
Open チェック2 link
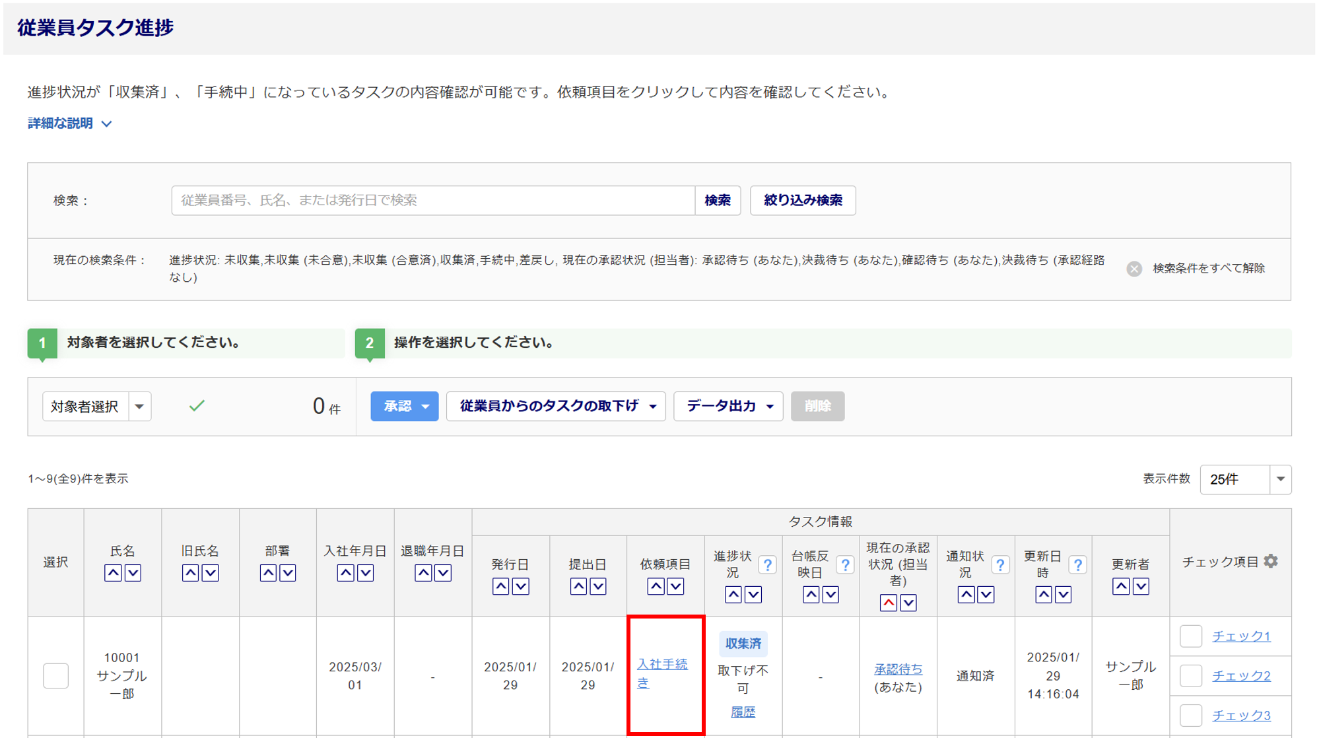pyautogui.click(x=1241, y=676)
